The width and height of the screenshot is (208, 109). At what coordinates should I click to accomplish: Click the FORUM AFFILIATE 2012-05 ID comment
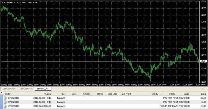(175, 106)
